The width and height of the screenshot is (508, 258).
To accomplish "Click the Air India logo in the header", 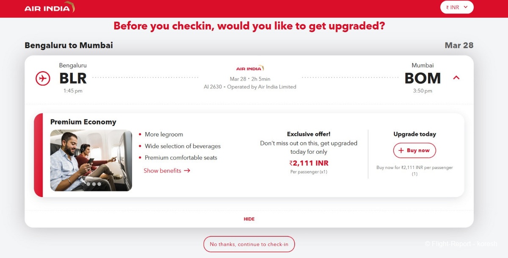I will [x=50, y=8].
